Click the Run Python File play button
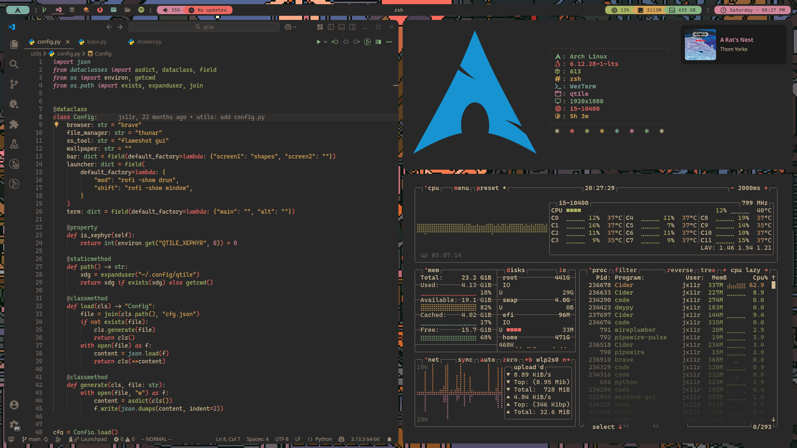 point(318,42)
